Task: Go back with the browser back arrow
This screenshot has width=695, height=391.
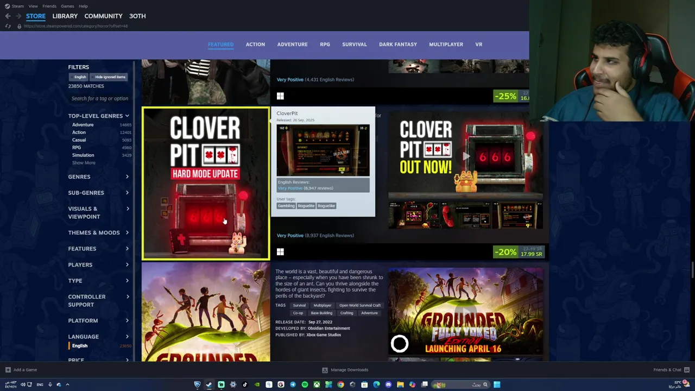Action: [x=8, y=16]
